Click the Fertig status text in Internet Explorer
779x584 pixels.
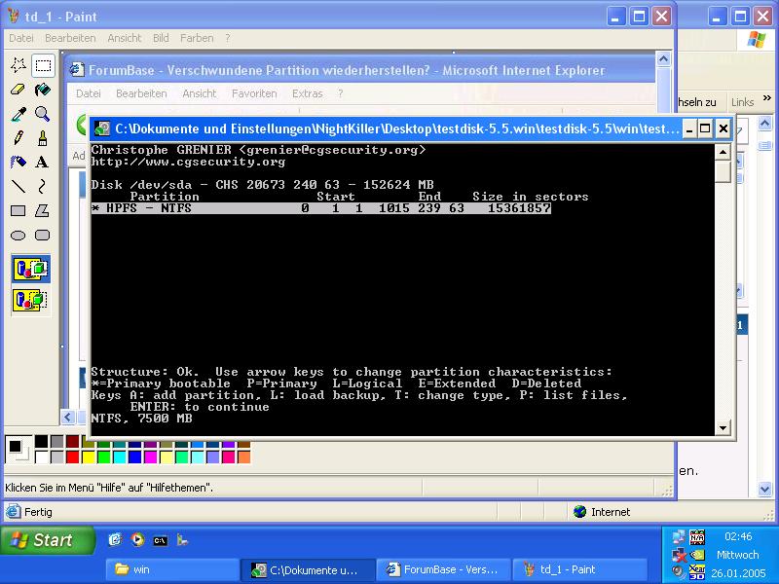coord(38,512)
